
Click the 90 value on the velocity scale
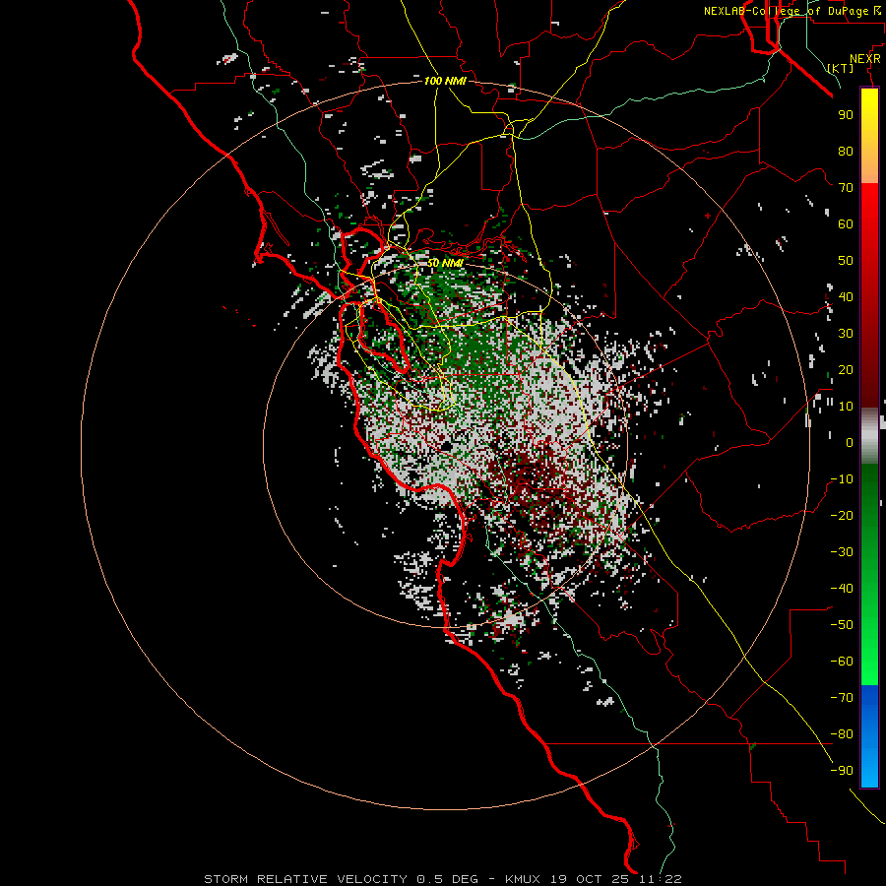pos(846,115)
